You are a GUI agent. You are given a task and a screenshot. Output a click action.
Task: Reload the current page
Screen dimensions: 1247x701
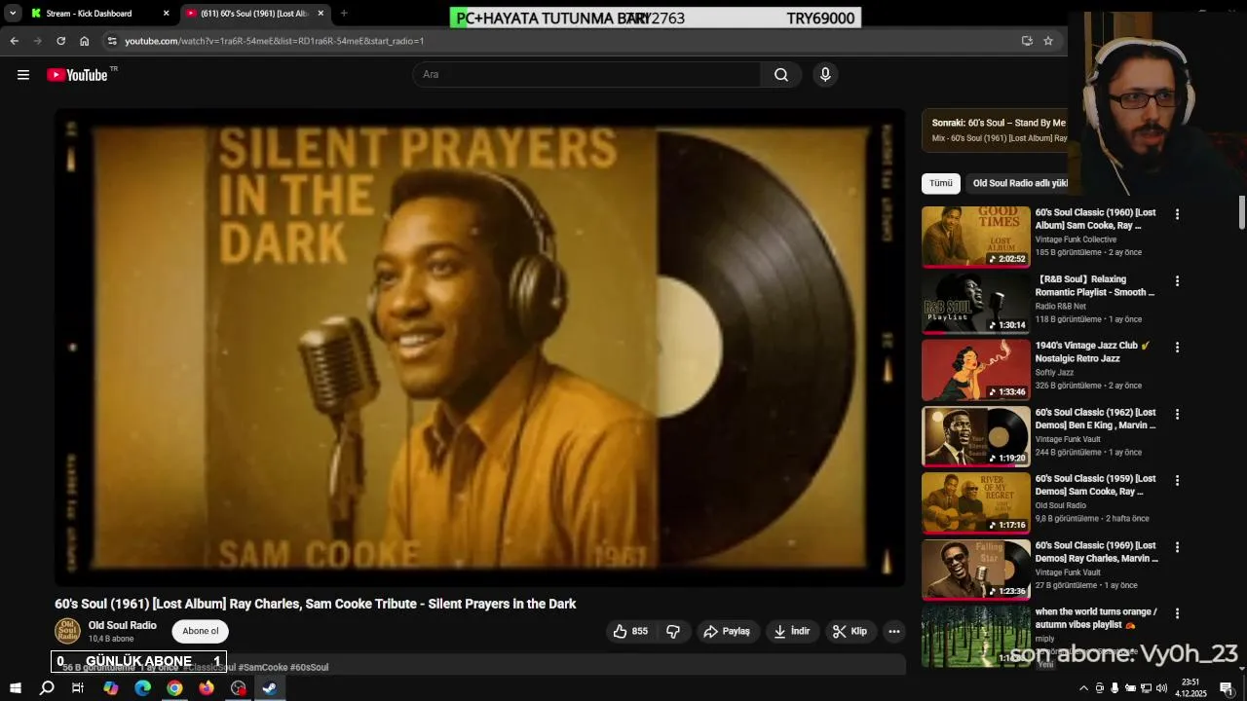tap(60, 41)
